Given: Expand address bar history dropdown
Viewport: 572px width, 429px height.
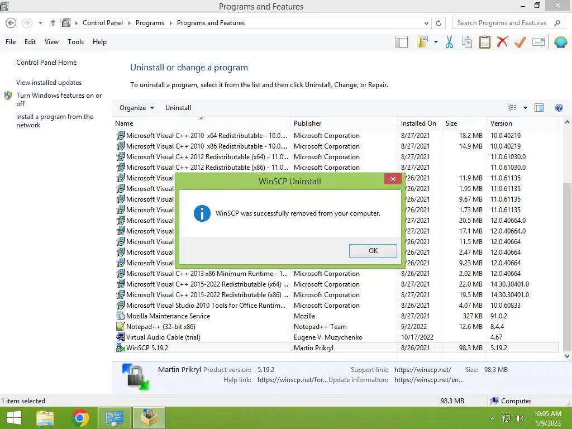Looking at the screenshot, I should coord(426,23).
